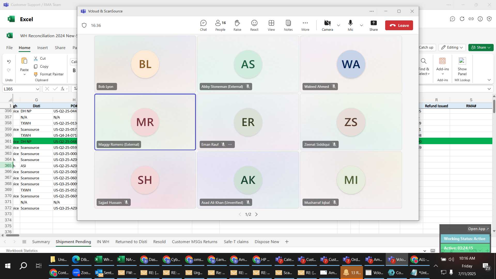
Task: Expand the Paste options arrow
Action: pos(24,74)
